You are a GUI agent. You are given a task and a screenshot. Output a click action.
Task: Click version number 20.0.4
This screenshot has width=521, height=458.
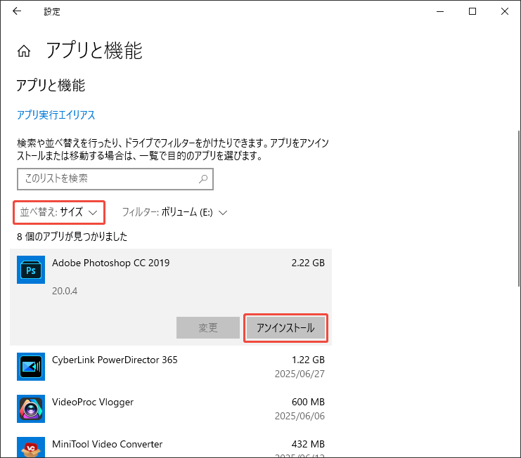click(65, 291)
